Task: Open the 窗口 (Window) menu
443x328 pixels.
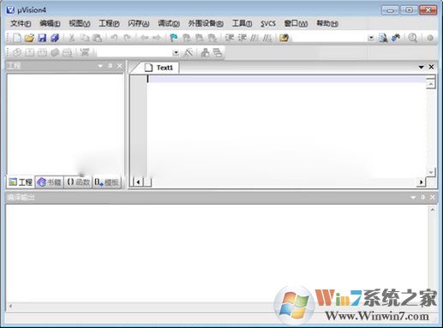Action: (296, 23)
